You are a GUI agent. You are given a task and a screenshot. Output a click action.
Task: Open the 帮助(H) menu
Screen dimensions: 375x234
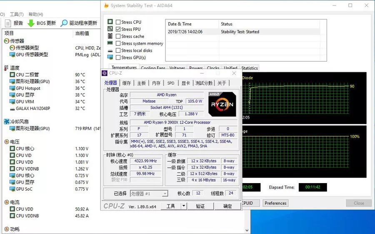click(x=36, y=14)
